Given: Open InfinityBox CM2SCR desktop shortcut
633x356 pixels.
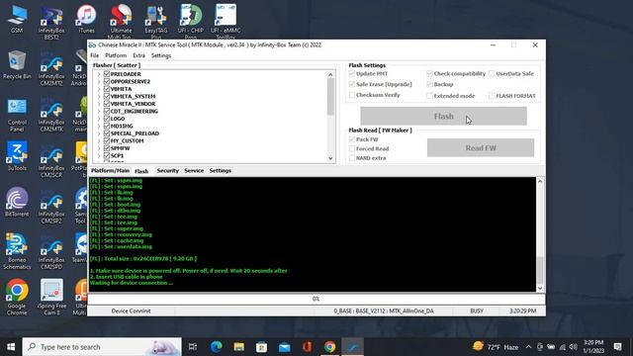Looking at the screenshot, I should click(x=51, y=160).
